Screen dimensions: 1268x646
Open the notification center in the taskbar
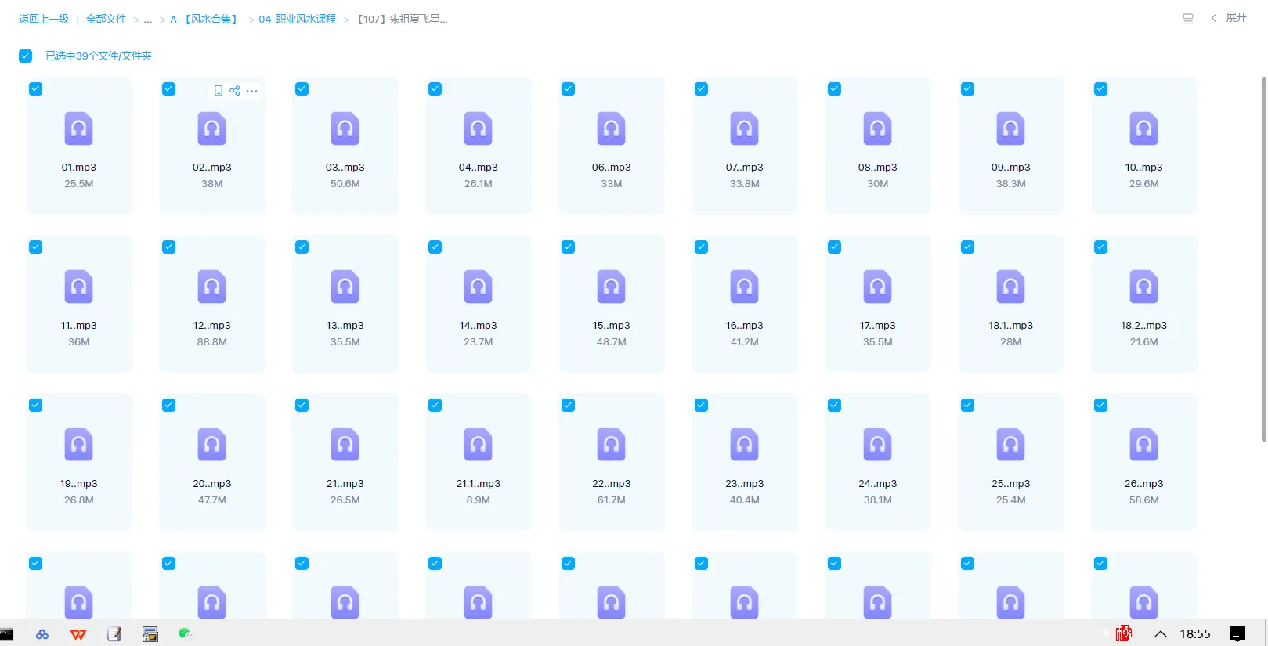(1237, 634)
